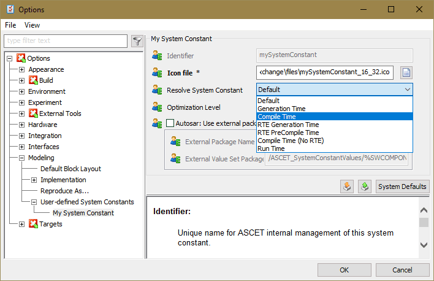Screen dimensions: 434x281
Task: Click description scrollbar up arrow
Action: click(x=424, y=210)
